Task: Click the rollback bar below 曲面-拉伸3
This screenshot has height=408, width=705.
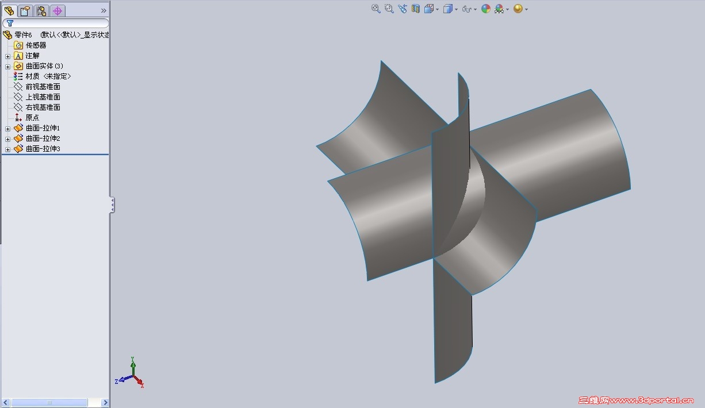Action: 55,155
